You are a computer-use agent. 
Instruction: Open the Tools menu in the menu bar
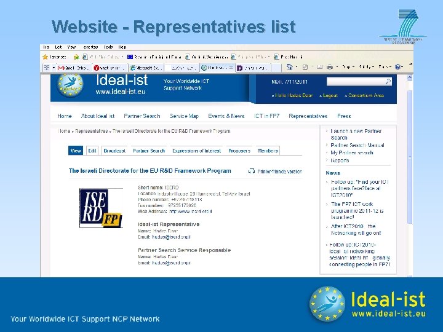(x=108, y=47)
